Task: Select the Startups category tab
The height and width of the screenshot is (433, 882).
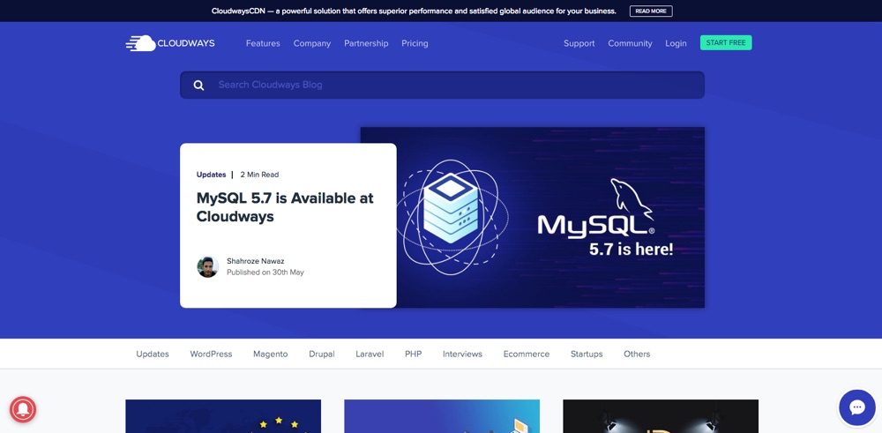Action: pyautogui.click(x=587, y=354)
